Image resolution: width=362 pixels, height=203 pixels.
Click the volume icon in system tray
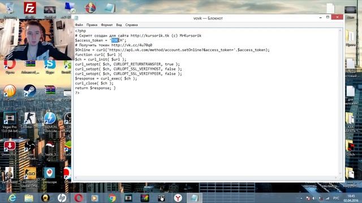(314, 198)
